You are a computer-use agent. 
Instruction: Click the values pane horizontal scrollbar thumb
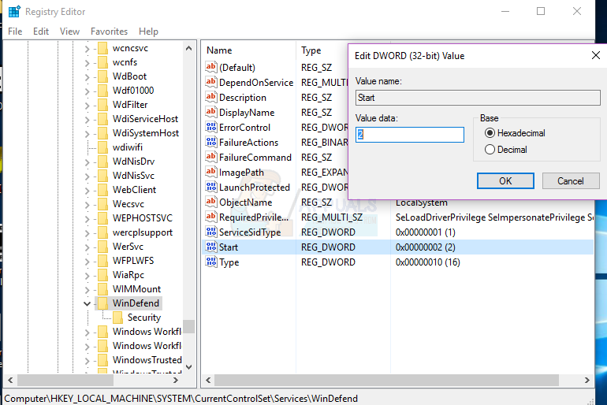coord(386,381)
